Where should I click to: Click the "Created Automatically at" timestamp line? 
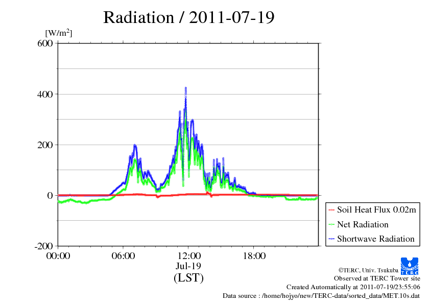pyautogui.click(x=353, y=287)
